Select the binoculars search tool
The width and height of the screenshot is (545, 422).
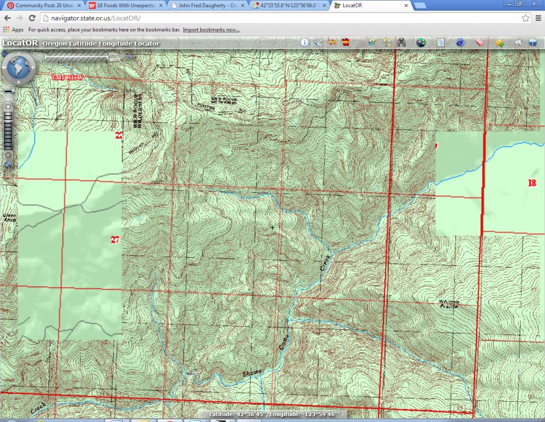pos(401,43)
